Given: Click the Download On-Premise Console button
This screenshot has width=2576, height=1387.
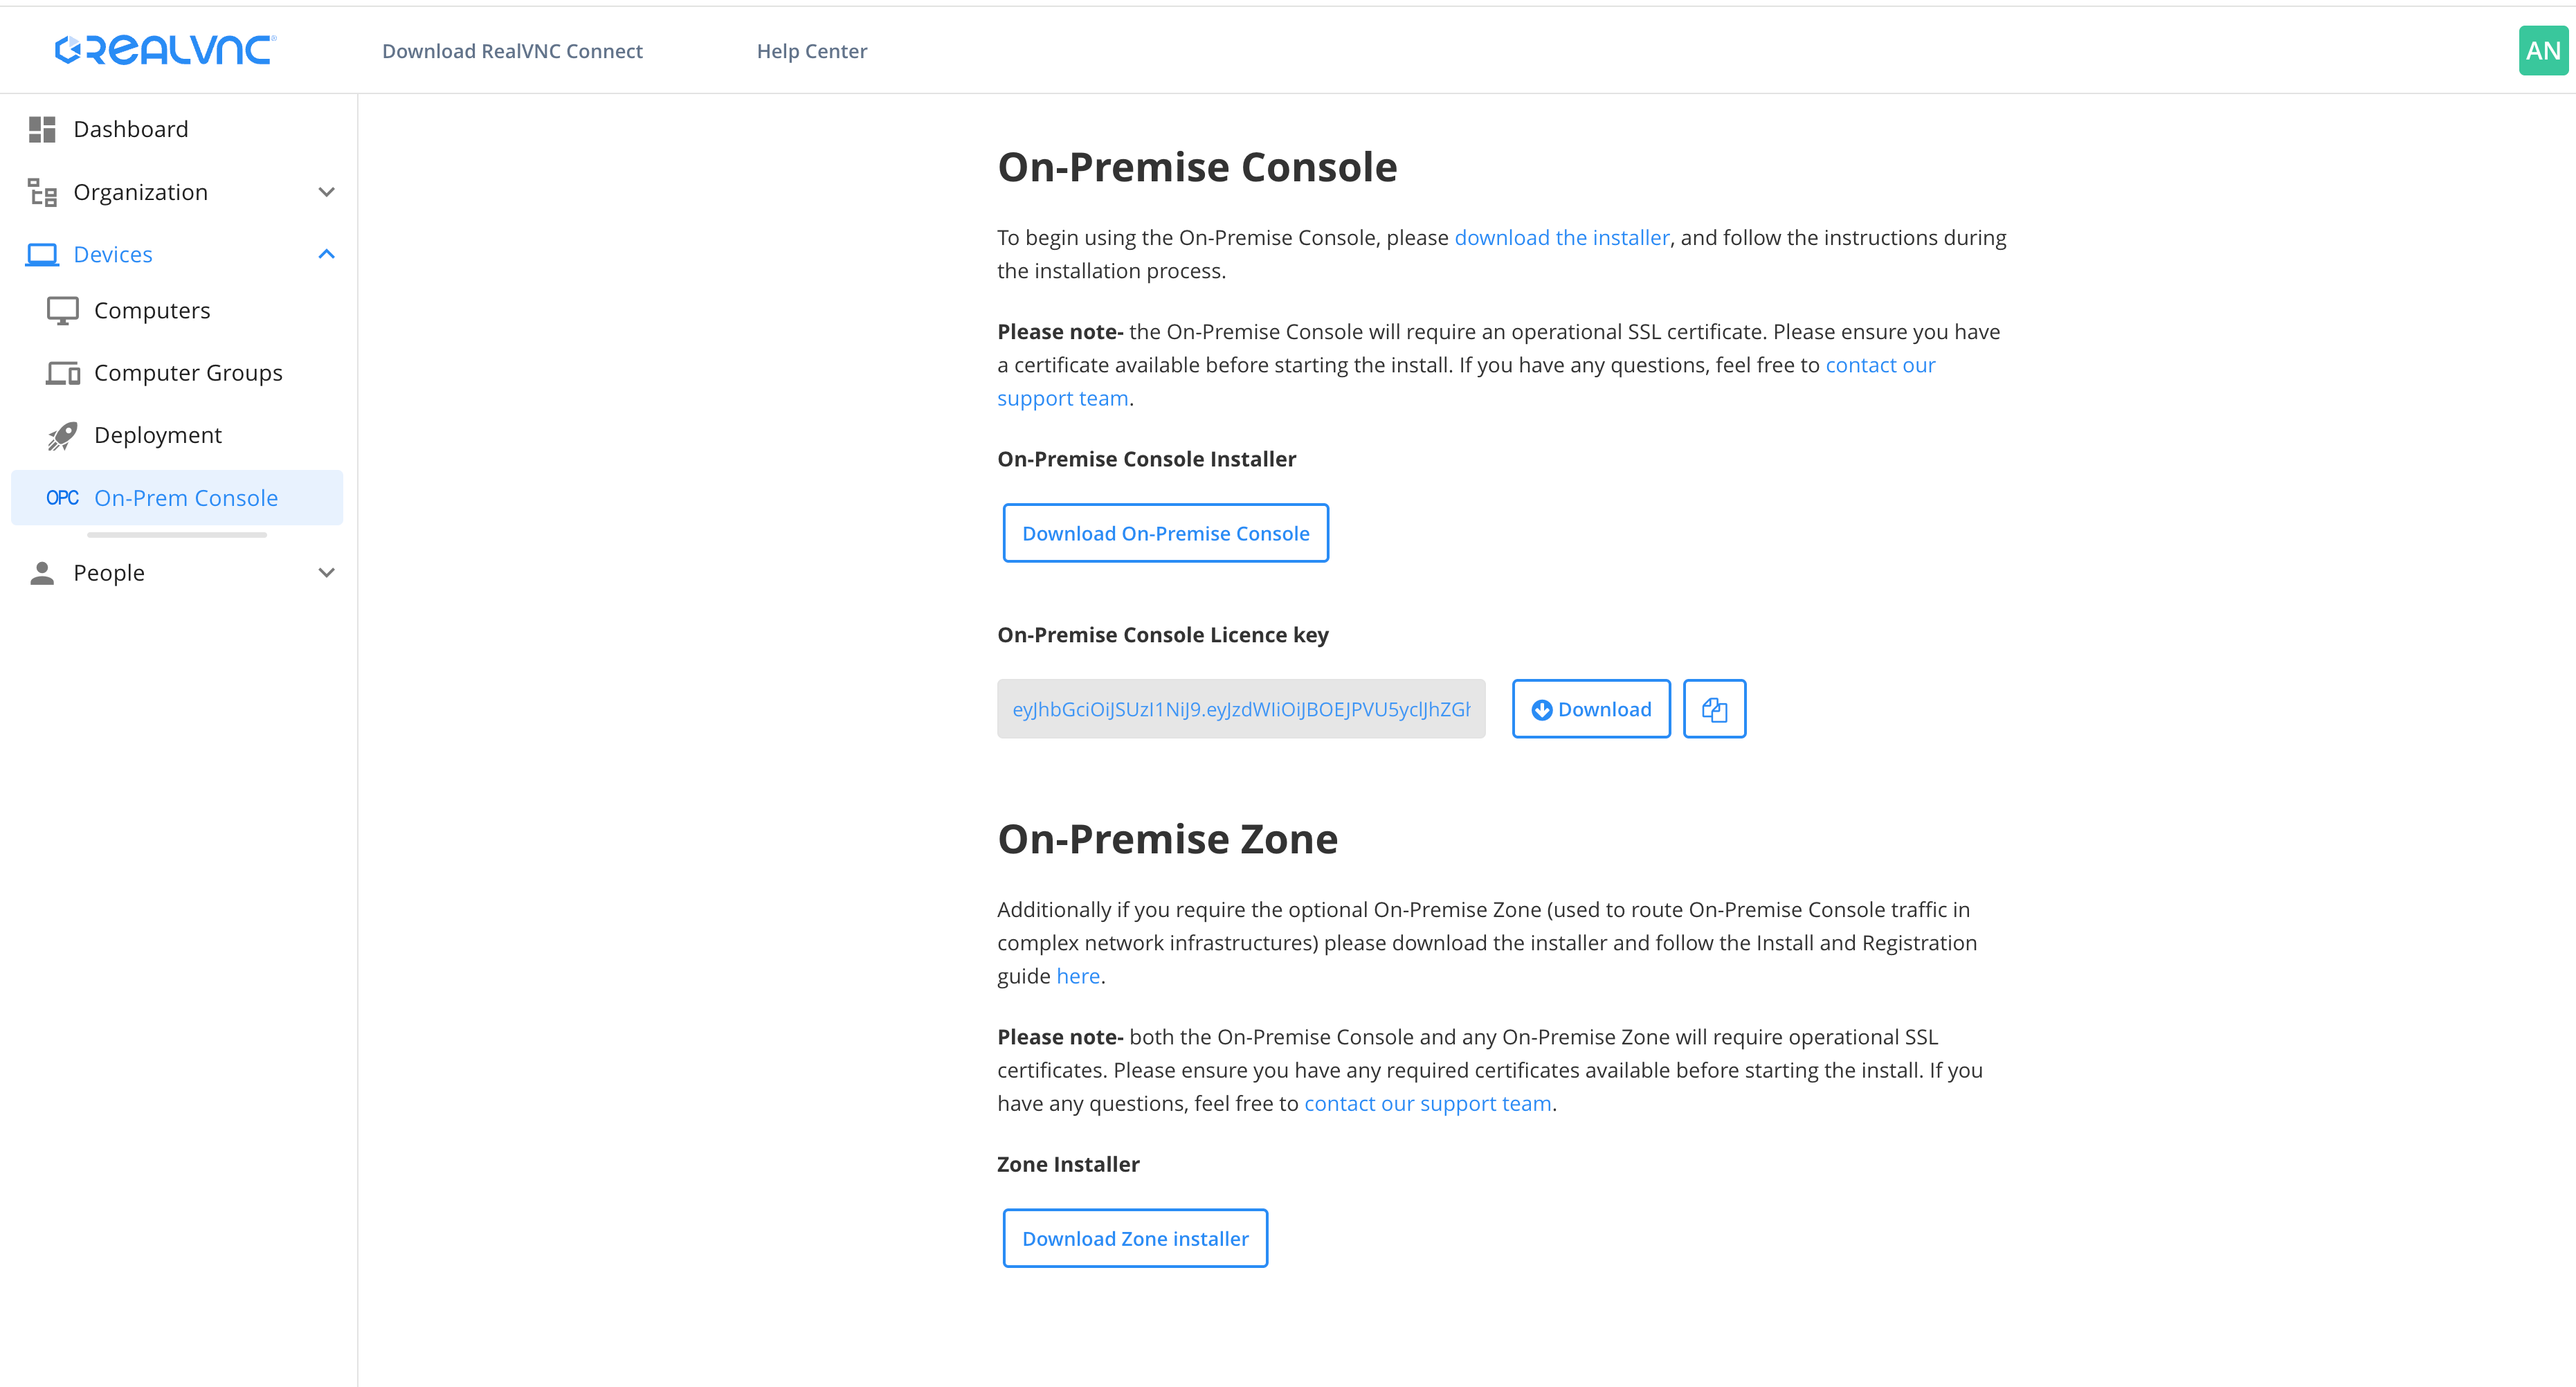Looking at the screenshot, I should pos(1165,533).
